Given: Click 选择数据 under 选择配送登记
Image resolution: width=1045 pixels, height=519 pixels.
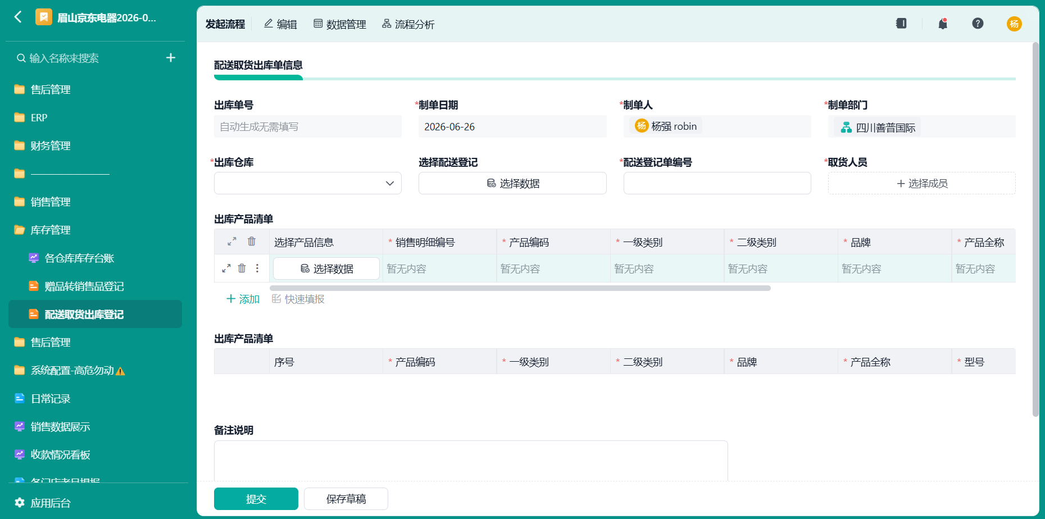Looking at the screenshot, I should pos(512,183).
